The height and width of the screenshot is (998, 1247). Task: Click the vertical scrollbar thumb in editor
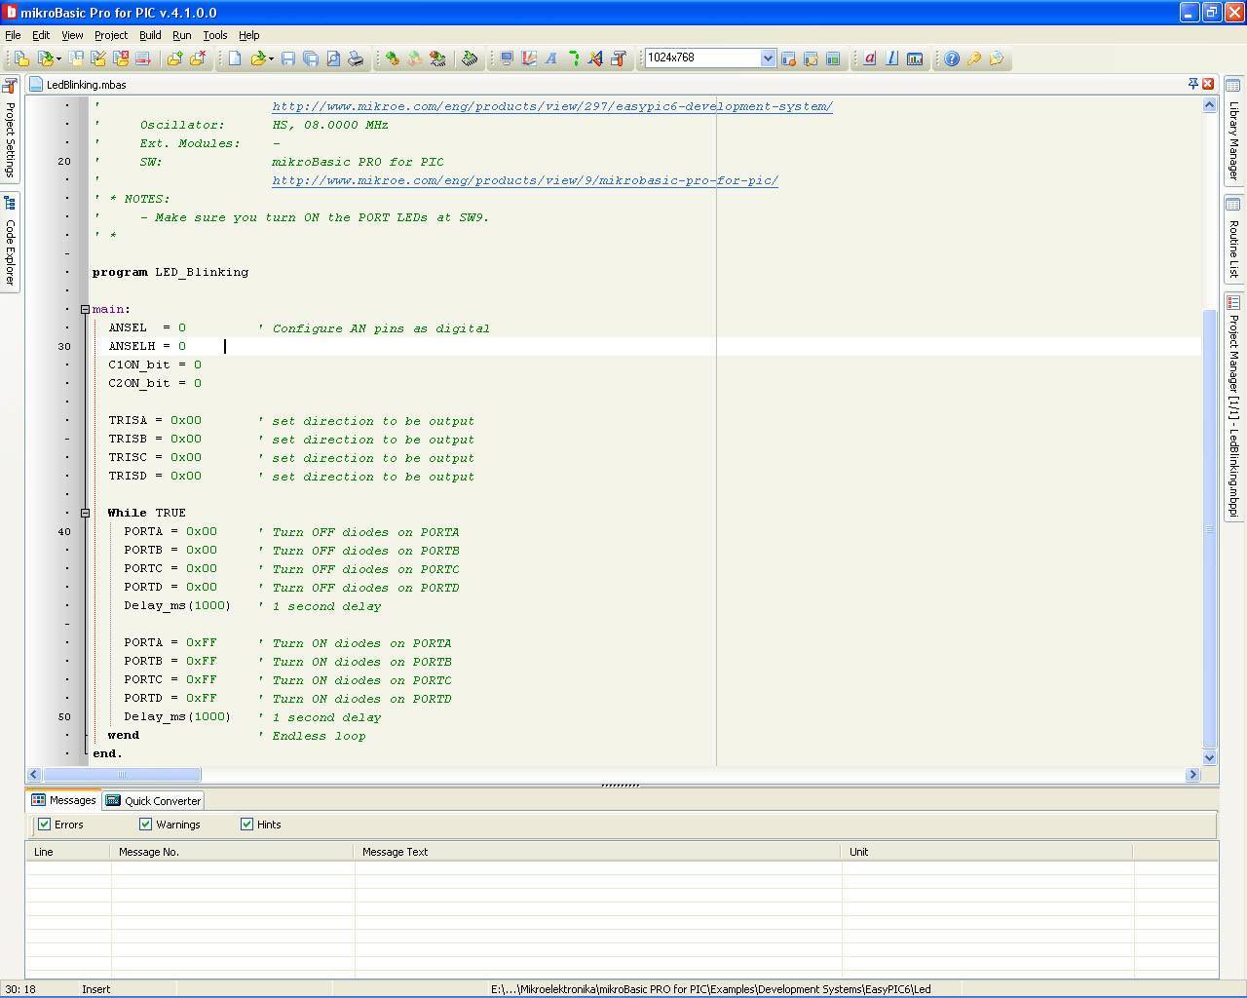coord(1210,527)
